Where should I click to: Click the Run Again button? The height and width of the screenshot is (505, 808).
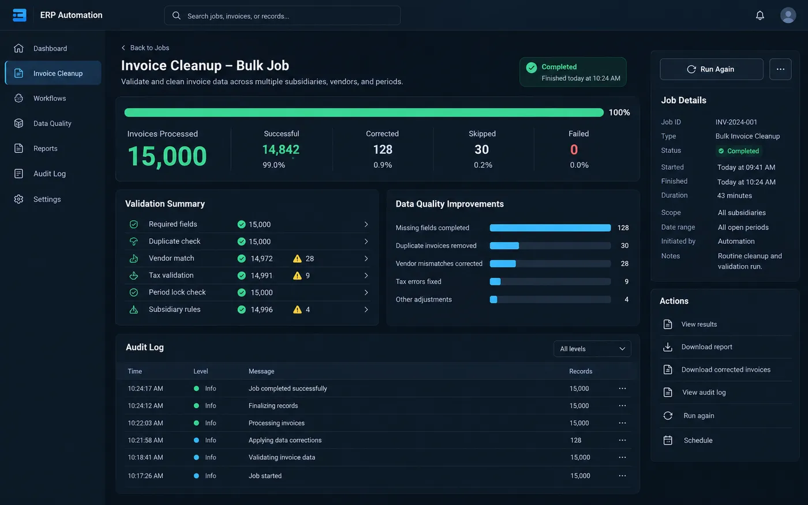pos(712,69)
